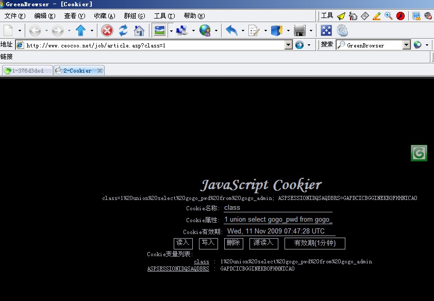Stop loading with the red X icon

tap(107, 30)
